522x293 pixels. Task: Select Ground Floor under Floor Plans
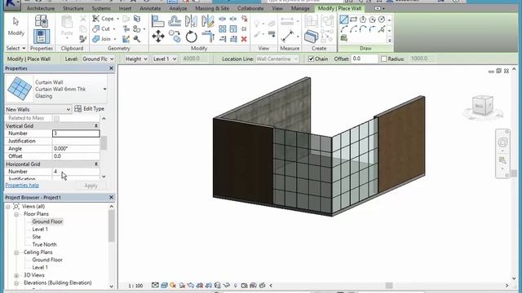[47, 221]
